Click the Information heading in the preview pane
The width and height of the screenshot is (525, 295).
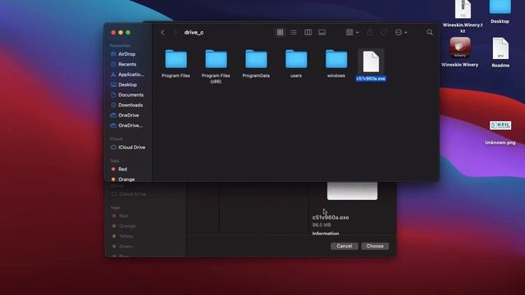[x=326, y=234]
